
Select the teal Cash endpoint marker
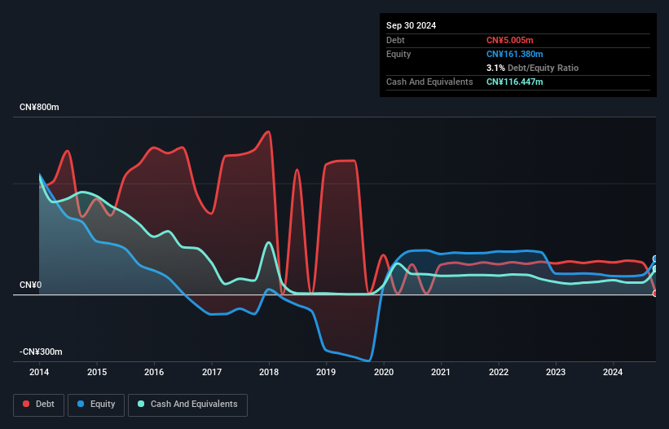[655, 269]
